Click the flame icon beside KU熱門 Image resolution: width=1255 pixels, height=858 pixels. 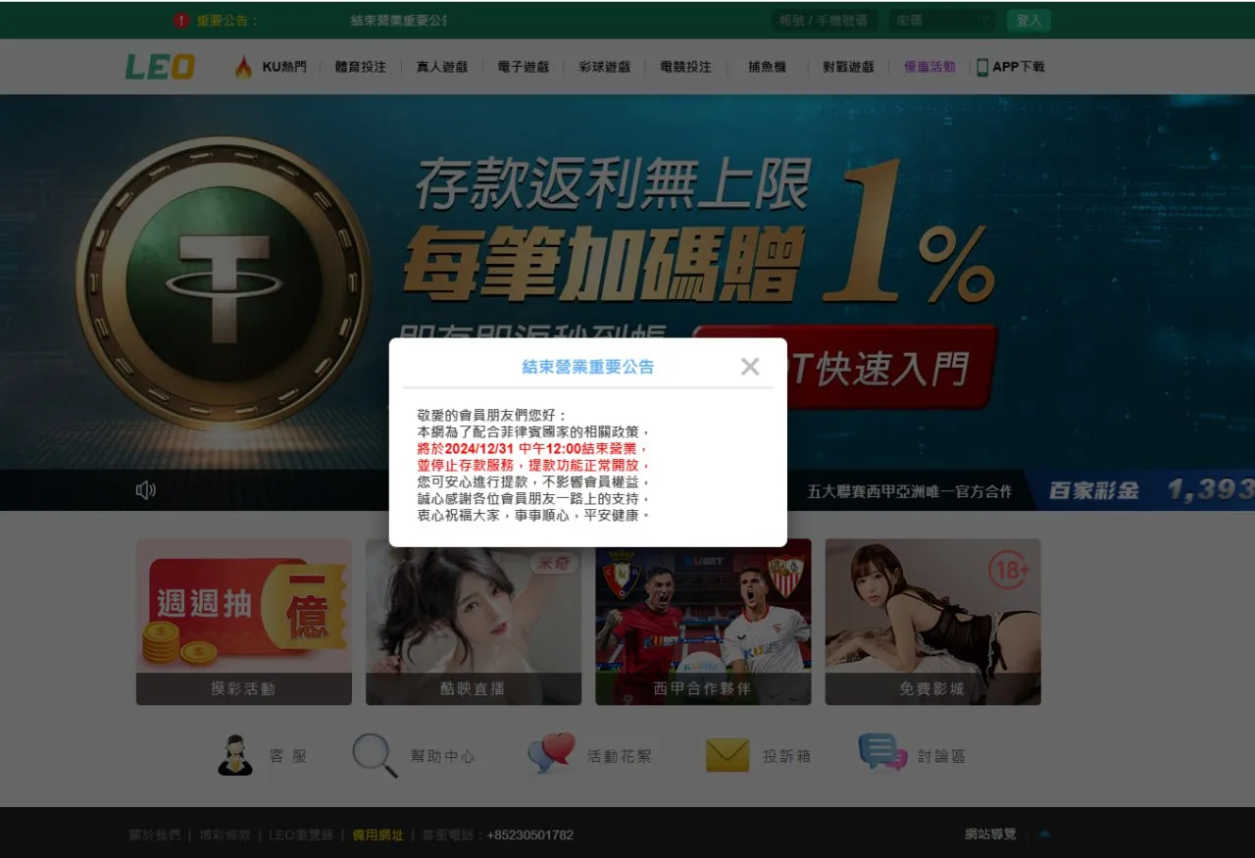pyautogui.click(x=243, y=67)
